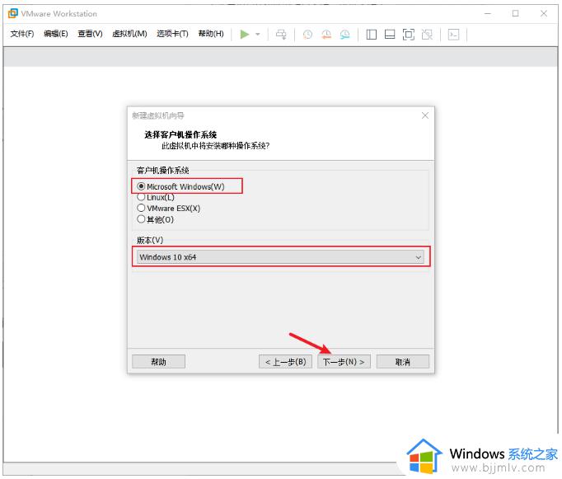Click the VMware Workstation logo icon
This screenshot has width=562, height=479.
12,13
